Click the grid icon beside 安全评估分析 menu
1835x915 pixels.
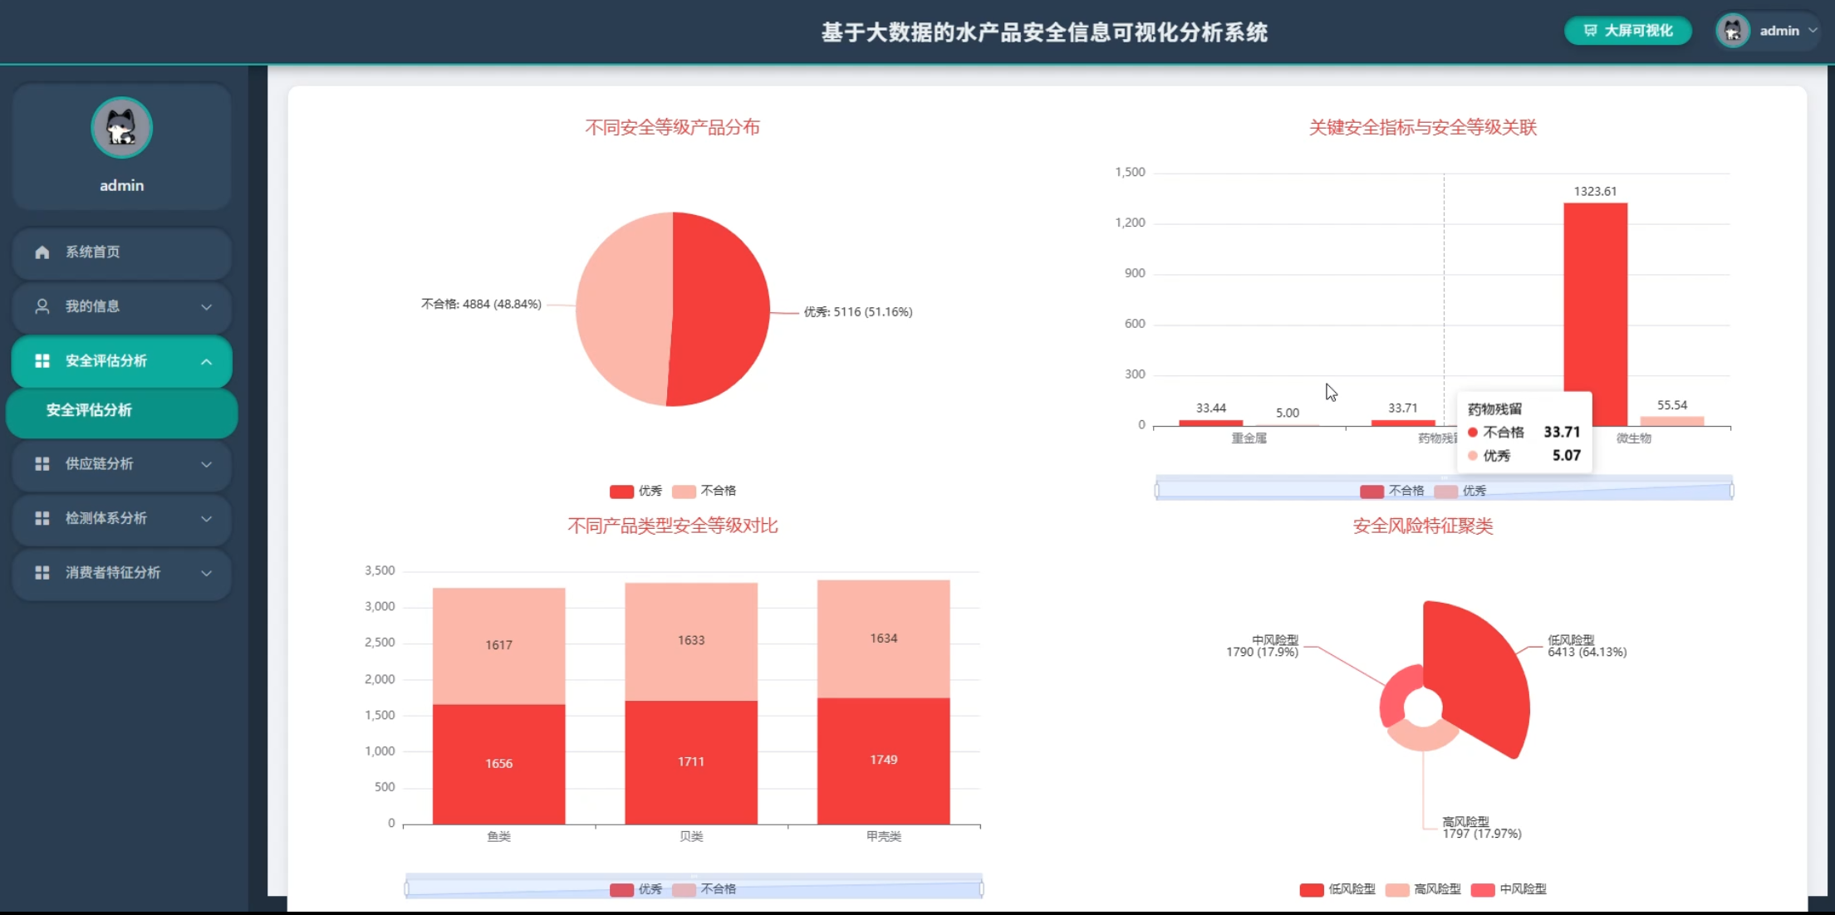point(42,361)
